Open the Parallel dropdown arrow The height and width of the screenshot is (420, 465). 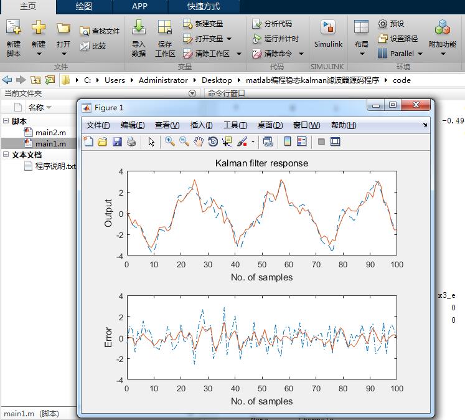coord(420,54)
